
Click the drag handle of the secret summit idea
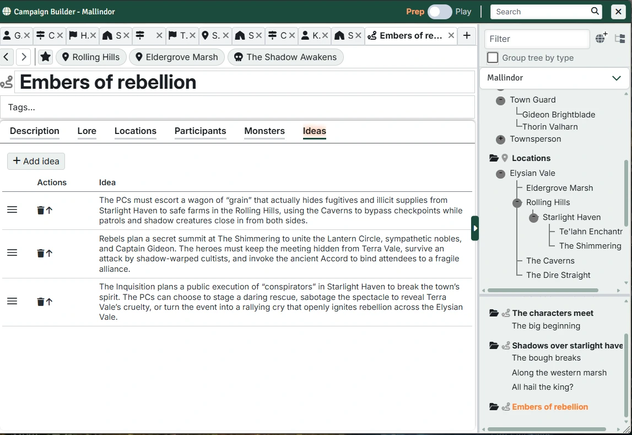tap(12, 253)
